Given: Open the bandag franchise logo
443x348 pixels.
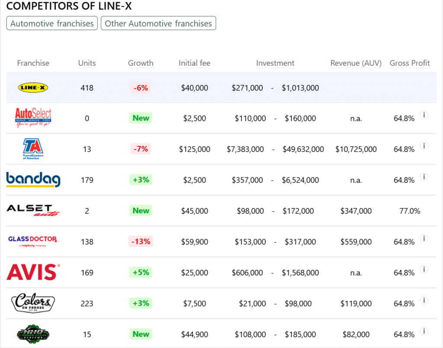Looking at the screenshot, I should pyautogui.click(x=33, y=180).
